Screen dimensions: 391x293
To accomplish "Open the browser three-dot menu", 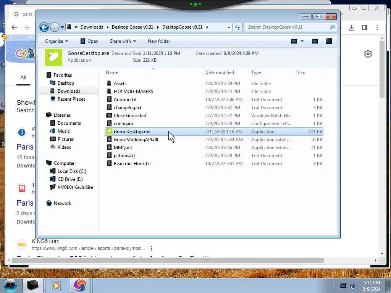I will click(x=377, y=27).
